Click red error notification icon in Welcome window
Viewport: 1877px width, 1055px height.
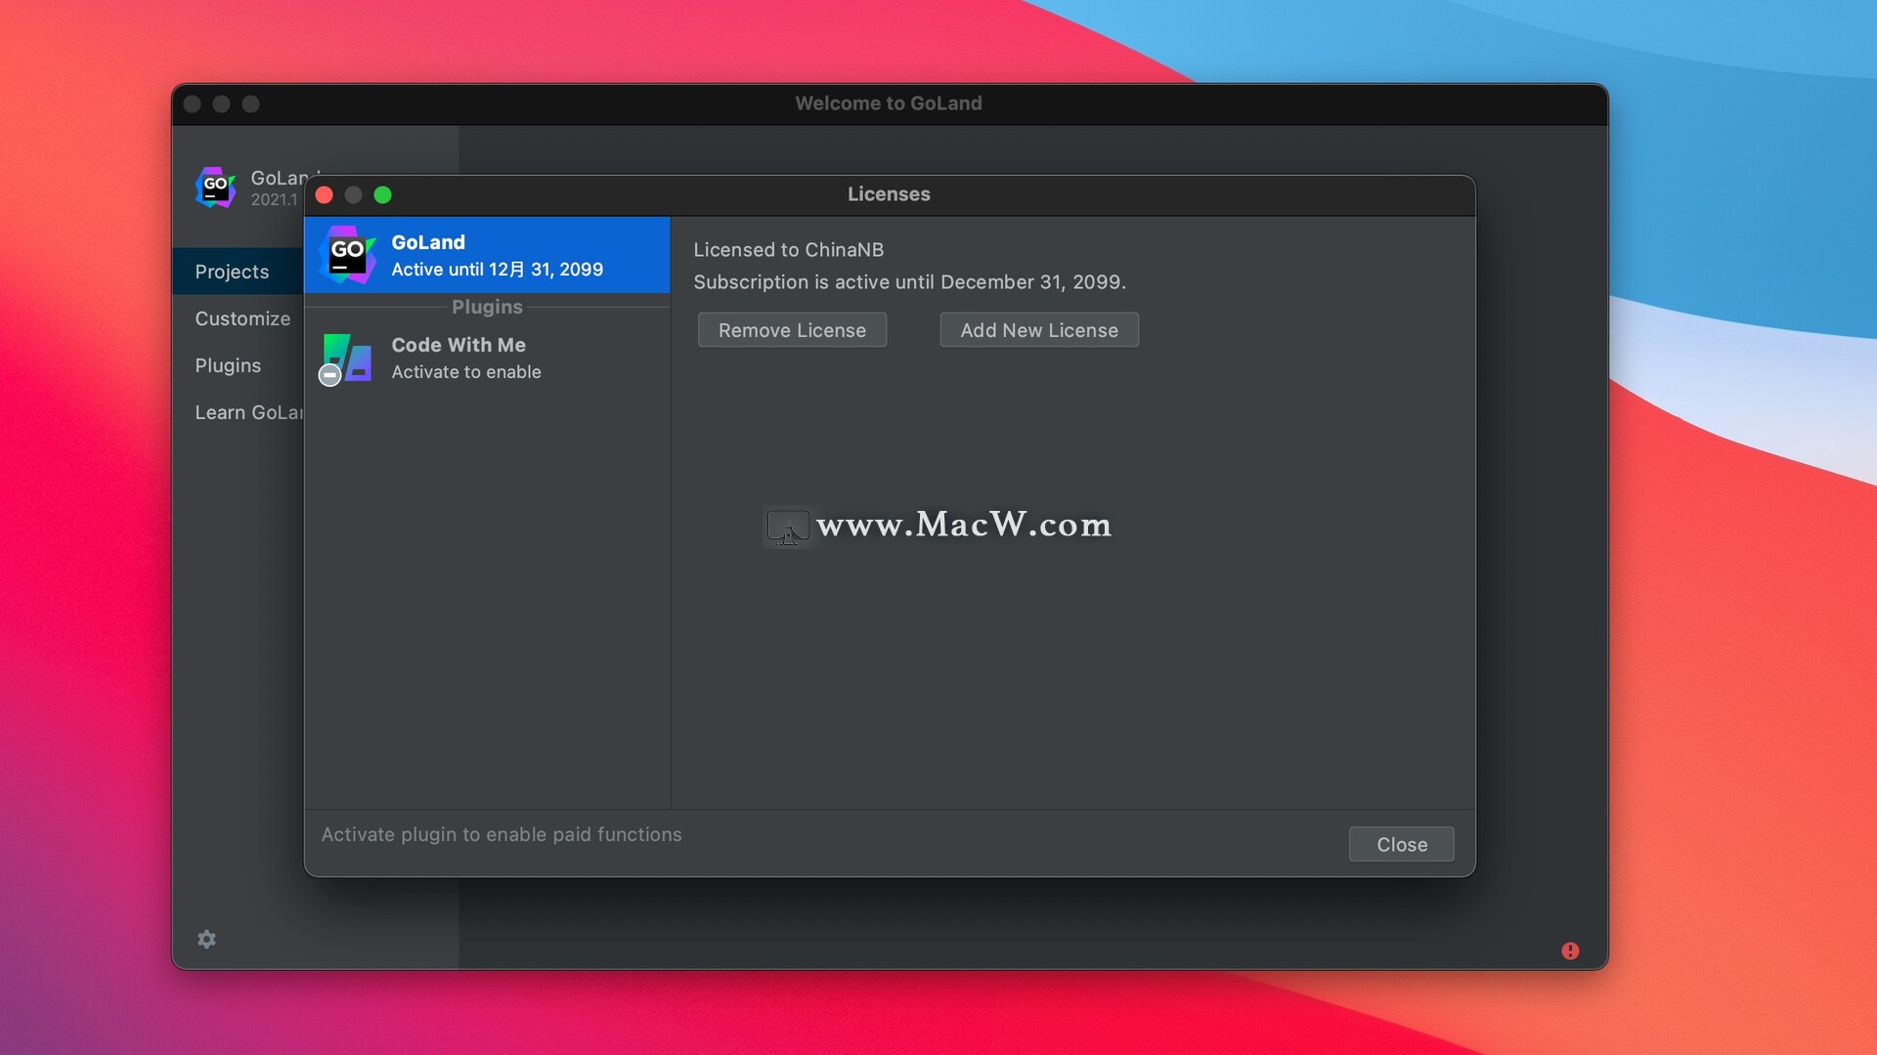[x=1570, y=950]
